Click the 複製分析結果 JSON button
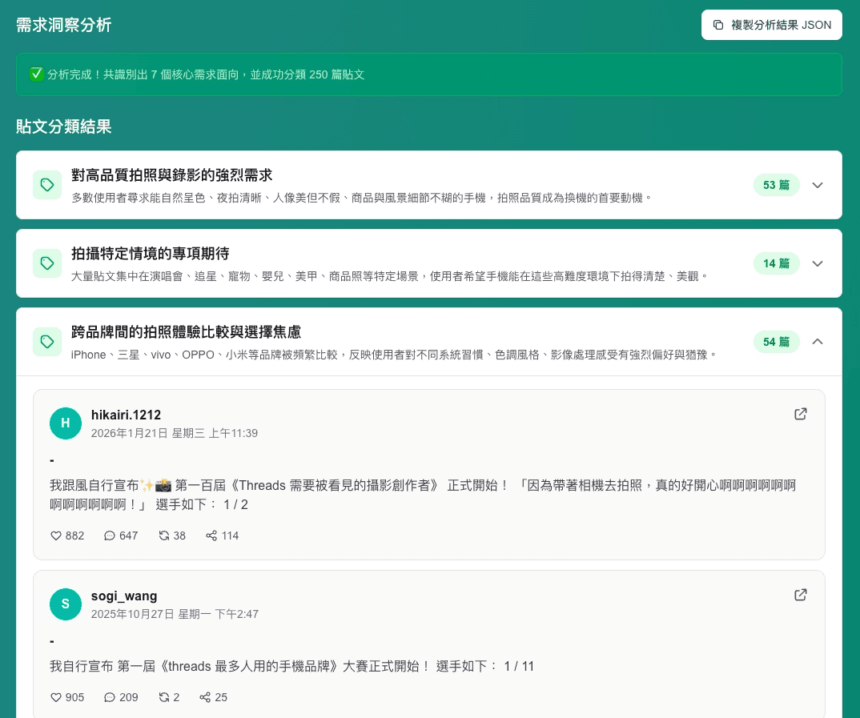 pos(772,25)
